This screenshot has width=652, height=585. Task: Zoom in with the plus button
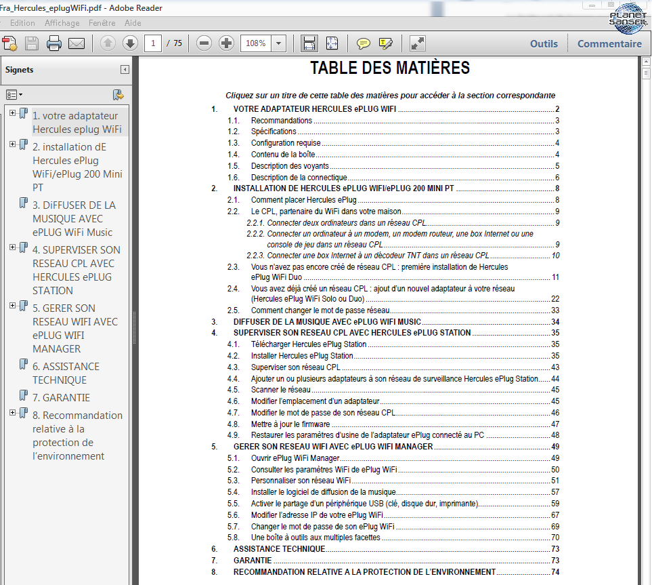tap(226, 43)
